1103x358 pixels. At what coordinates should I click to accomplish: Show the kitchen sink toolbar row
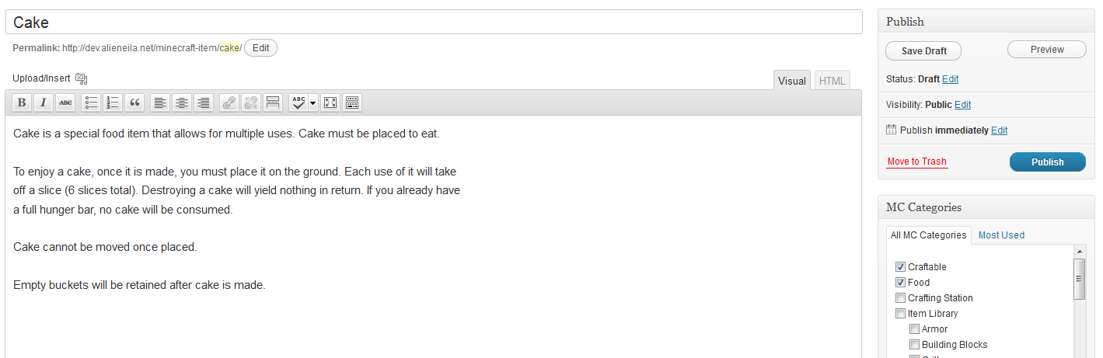coord(351,103)
